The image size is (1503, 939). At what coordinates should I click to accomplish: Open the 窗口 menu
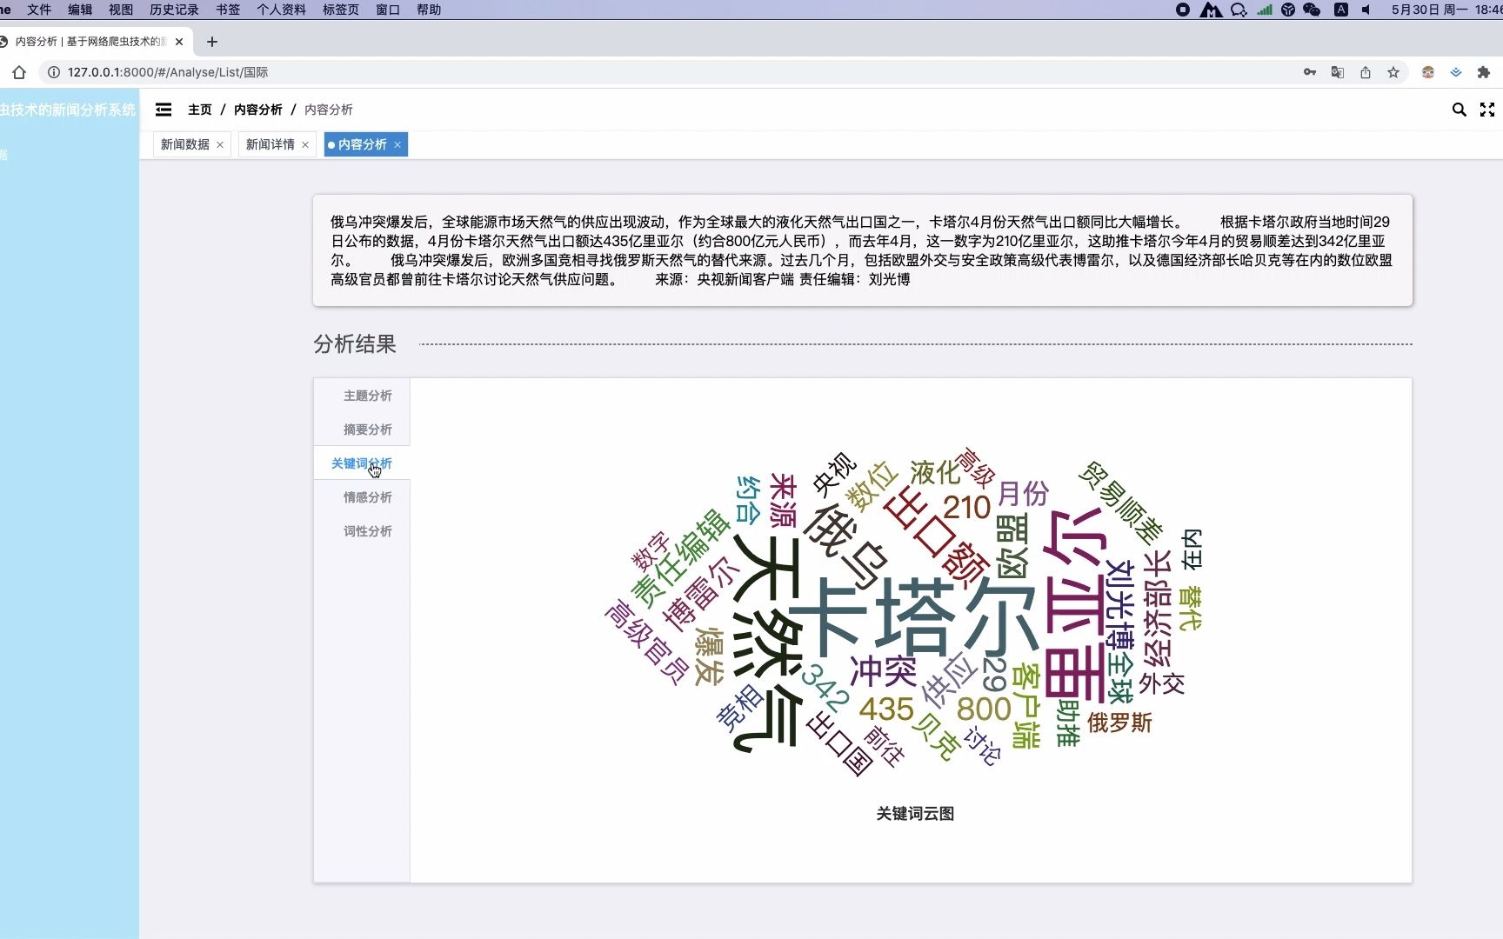pyautogui.click(x=388, y=10)
